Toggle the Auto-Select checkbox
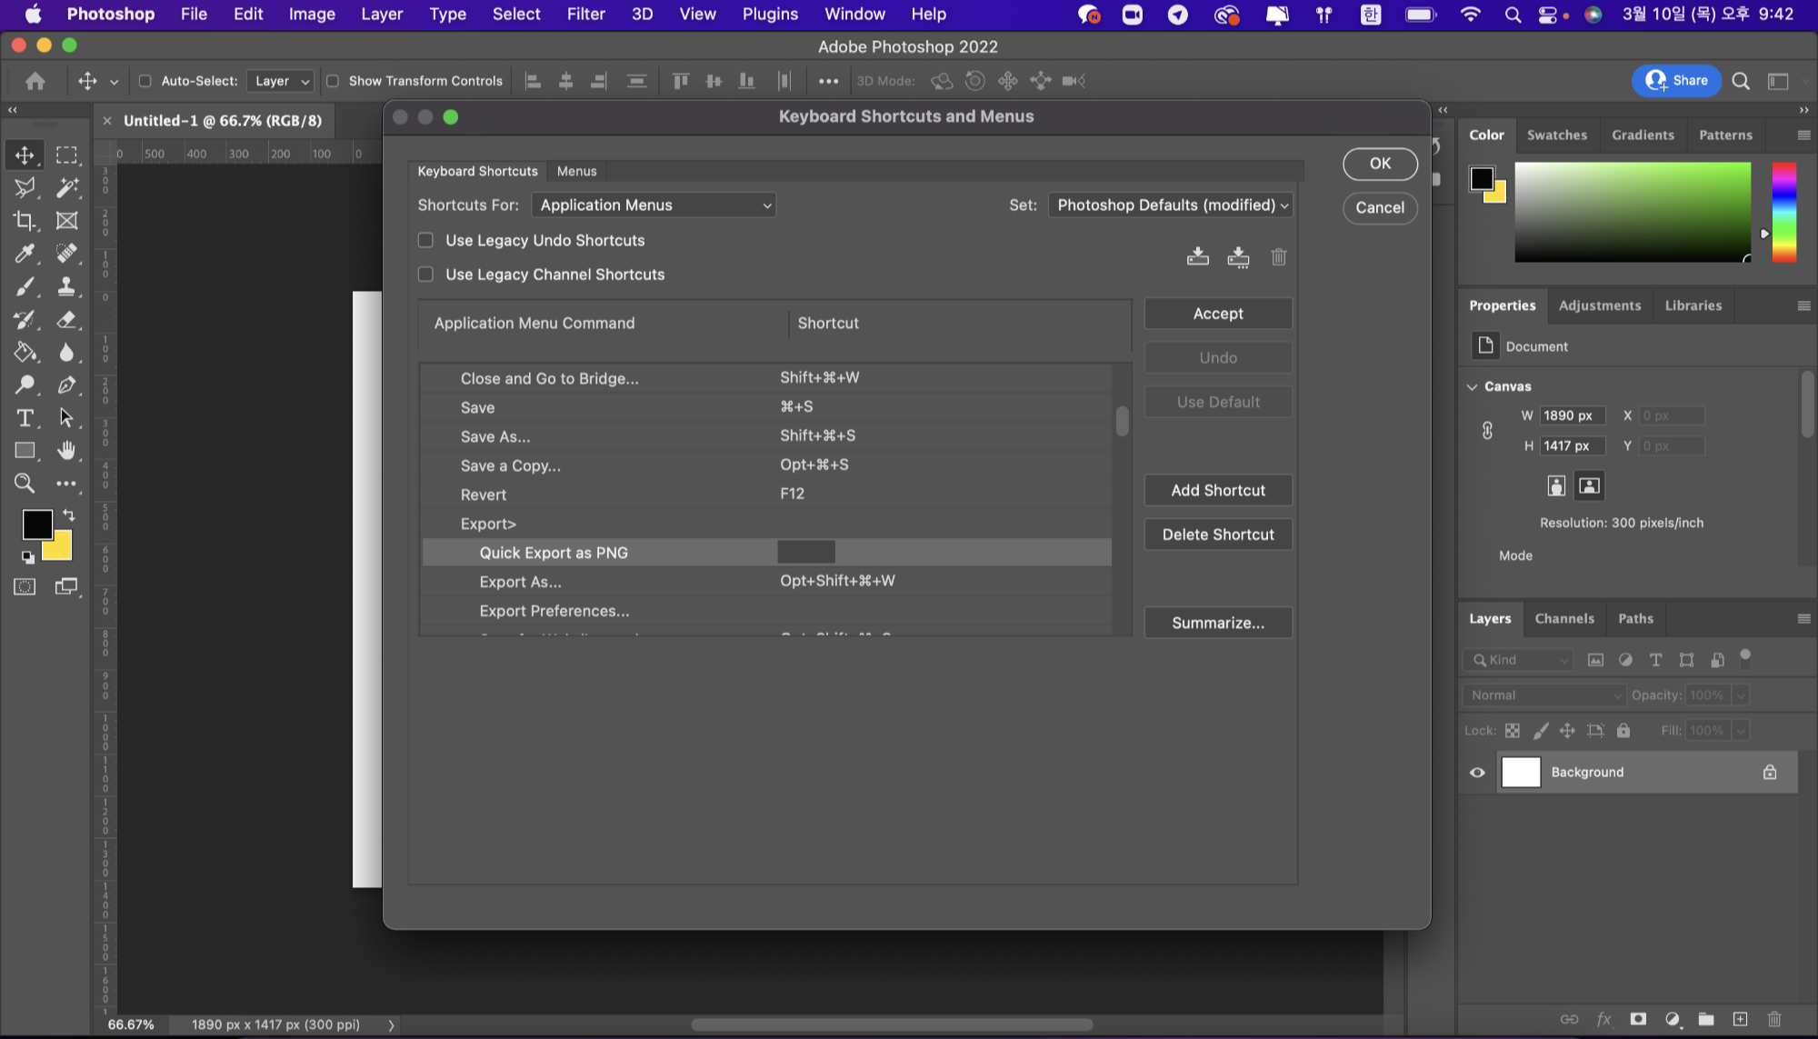The width and height of the screenshot is (1818, 1039). point(145,81)
